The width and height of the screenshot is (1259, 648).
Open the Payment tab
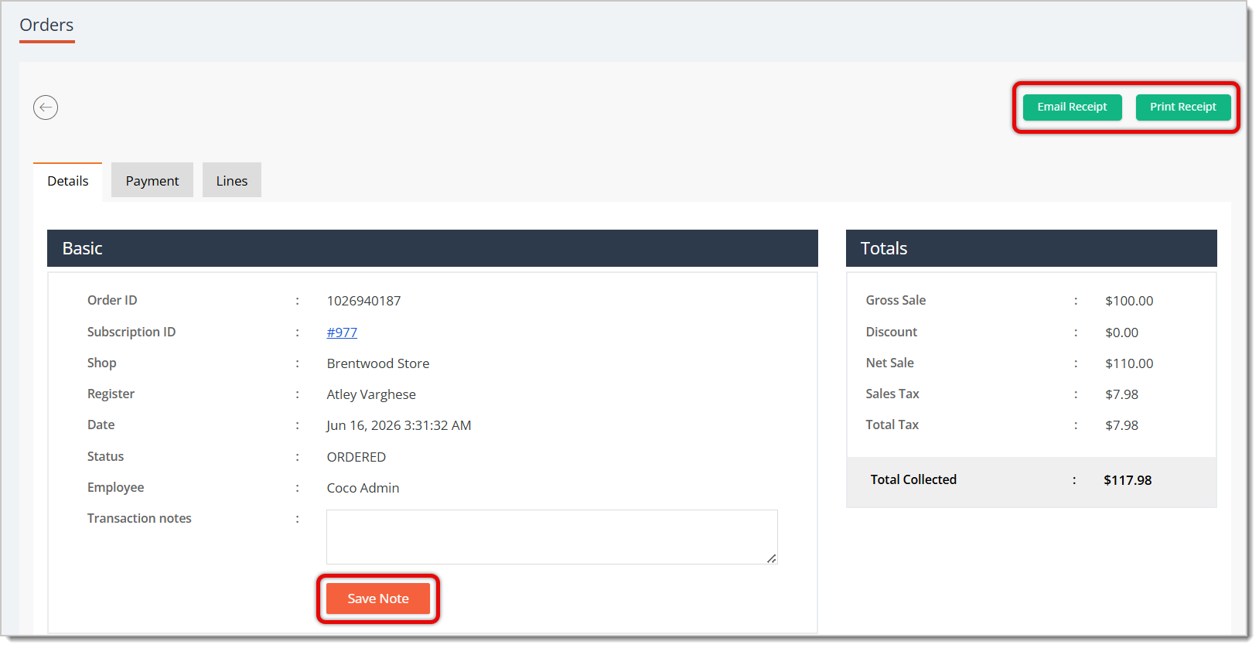click(x=152, y=181)
